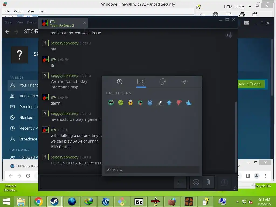This screenshot has height=207, width=276.
Task: Open Team Fortress 2 from the taskbar
Action: [x=189, y=202]
